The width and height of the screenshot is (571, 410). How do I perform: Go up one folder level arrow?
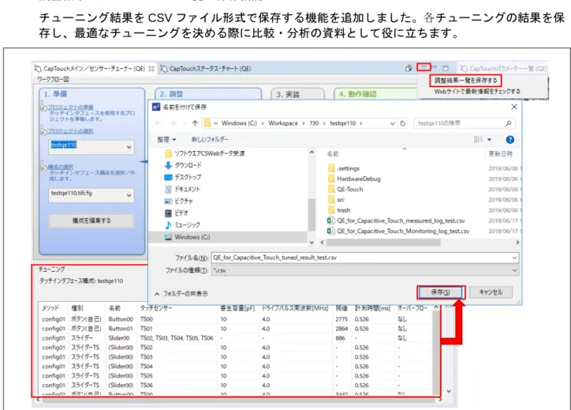point(195,123)
